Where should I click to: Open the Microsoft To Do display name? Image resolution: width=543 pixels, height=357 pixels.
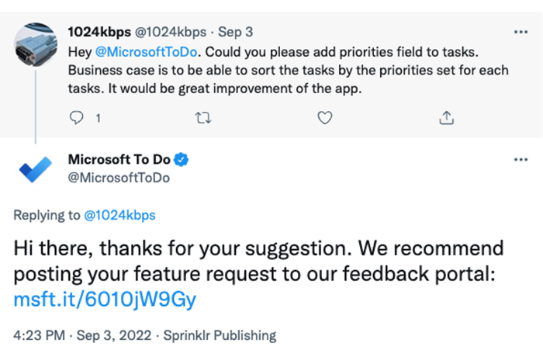click(119, 159)
